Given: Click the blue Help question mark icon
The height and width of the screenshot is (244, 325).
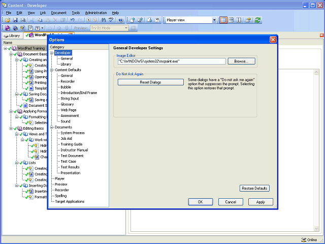Looking at the screenshot, I should [x=121, y=20].
